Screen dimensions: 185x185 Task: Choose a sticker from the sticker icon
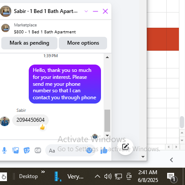click(x=27, y=150)
